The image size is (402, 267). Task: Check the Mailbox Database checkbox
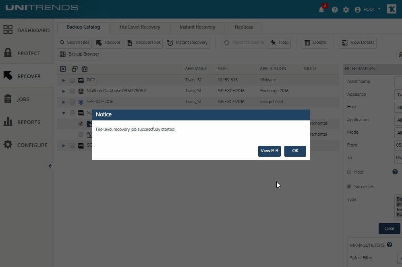[72, 91]
